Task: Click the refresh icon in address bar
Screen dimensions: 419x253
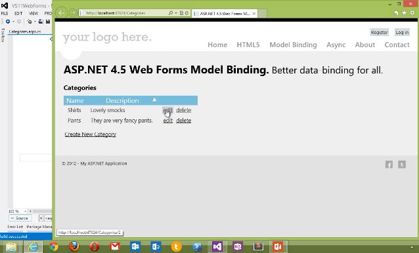Action: point(187,13)
